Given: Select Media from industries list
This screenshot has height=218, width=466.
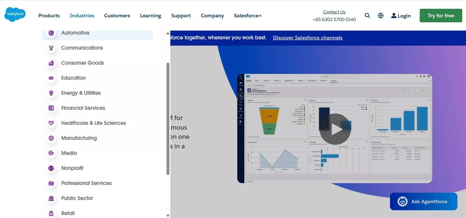Looking at the screenshot, I should [69, 153].
